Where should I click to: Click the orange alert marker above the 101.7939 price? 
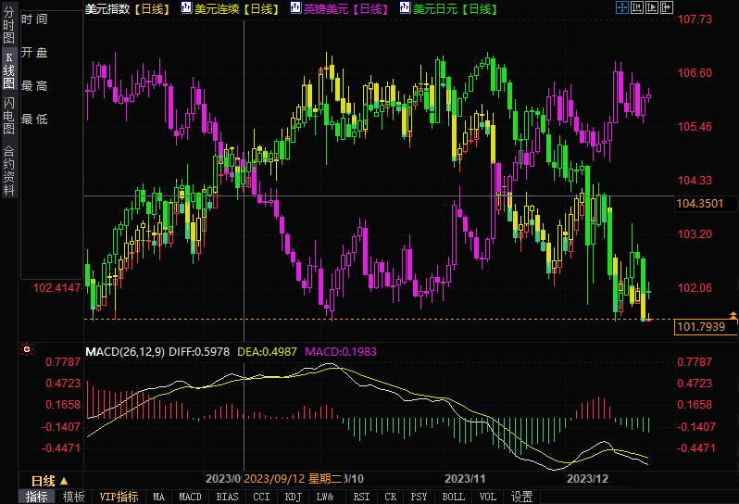(x=733, y=316)
